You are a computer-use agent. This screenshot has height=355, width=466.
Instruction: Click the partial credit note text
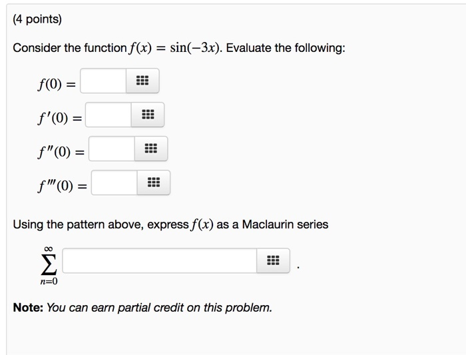tap(159, 308)
